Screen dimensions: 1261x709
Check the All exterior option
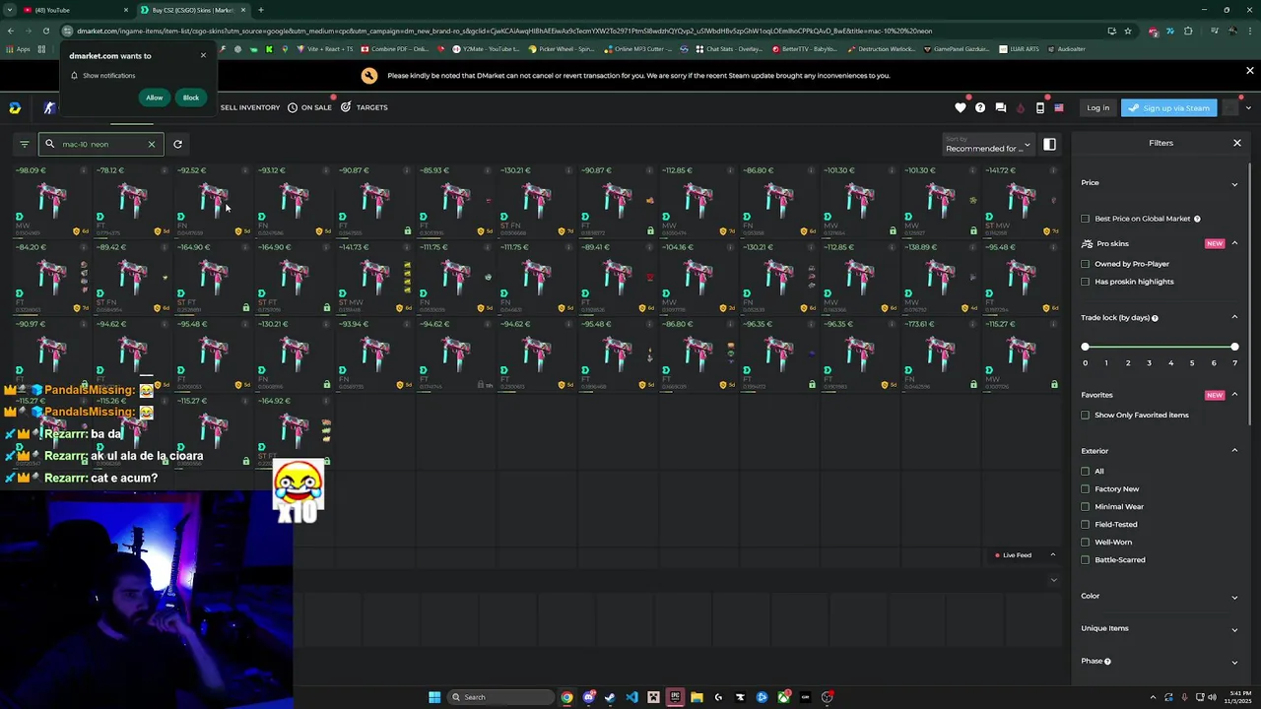(1086, 471)
